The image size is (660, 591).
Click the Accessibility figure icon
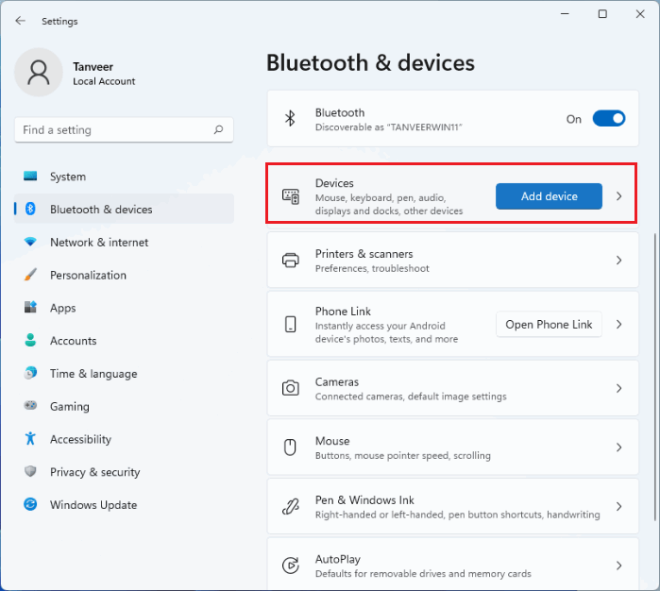click(x=30, y=439)
